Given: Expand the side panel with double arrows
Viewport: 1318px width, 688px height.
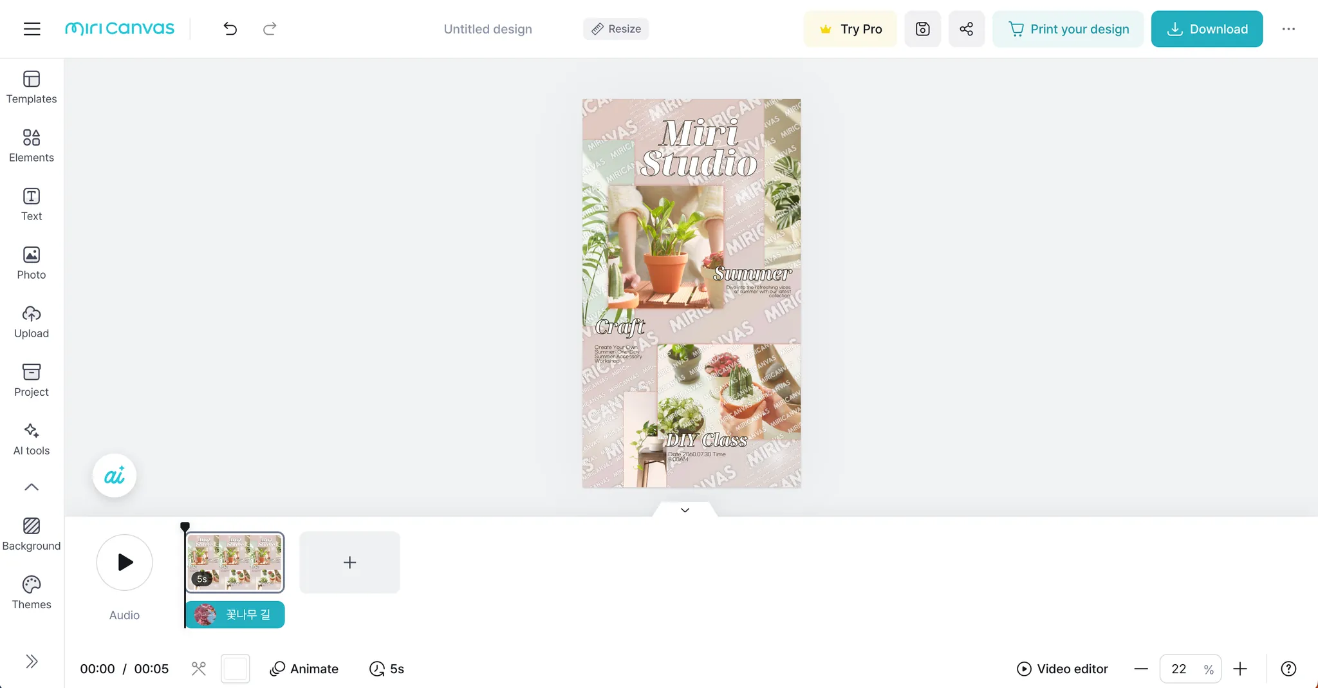Looking at the screenshot, I should (x=32, y=662).
